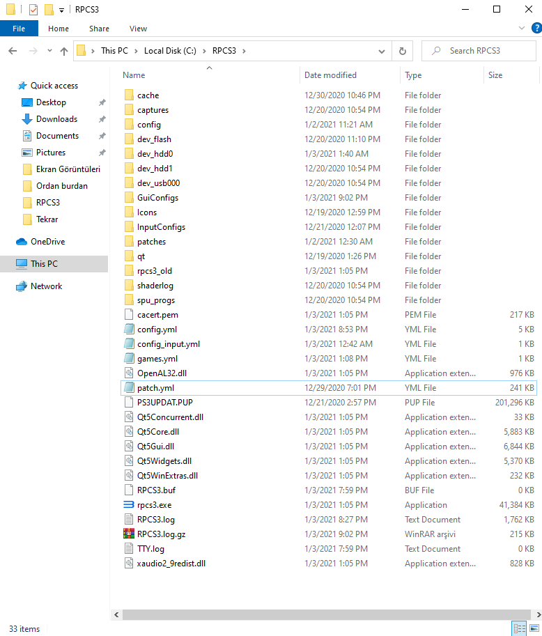Open the File menu tab

coord(19,29)
